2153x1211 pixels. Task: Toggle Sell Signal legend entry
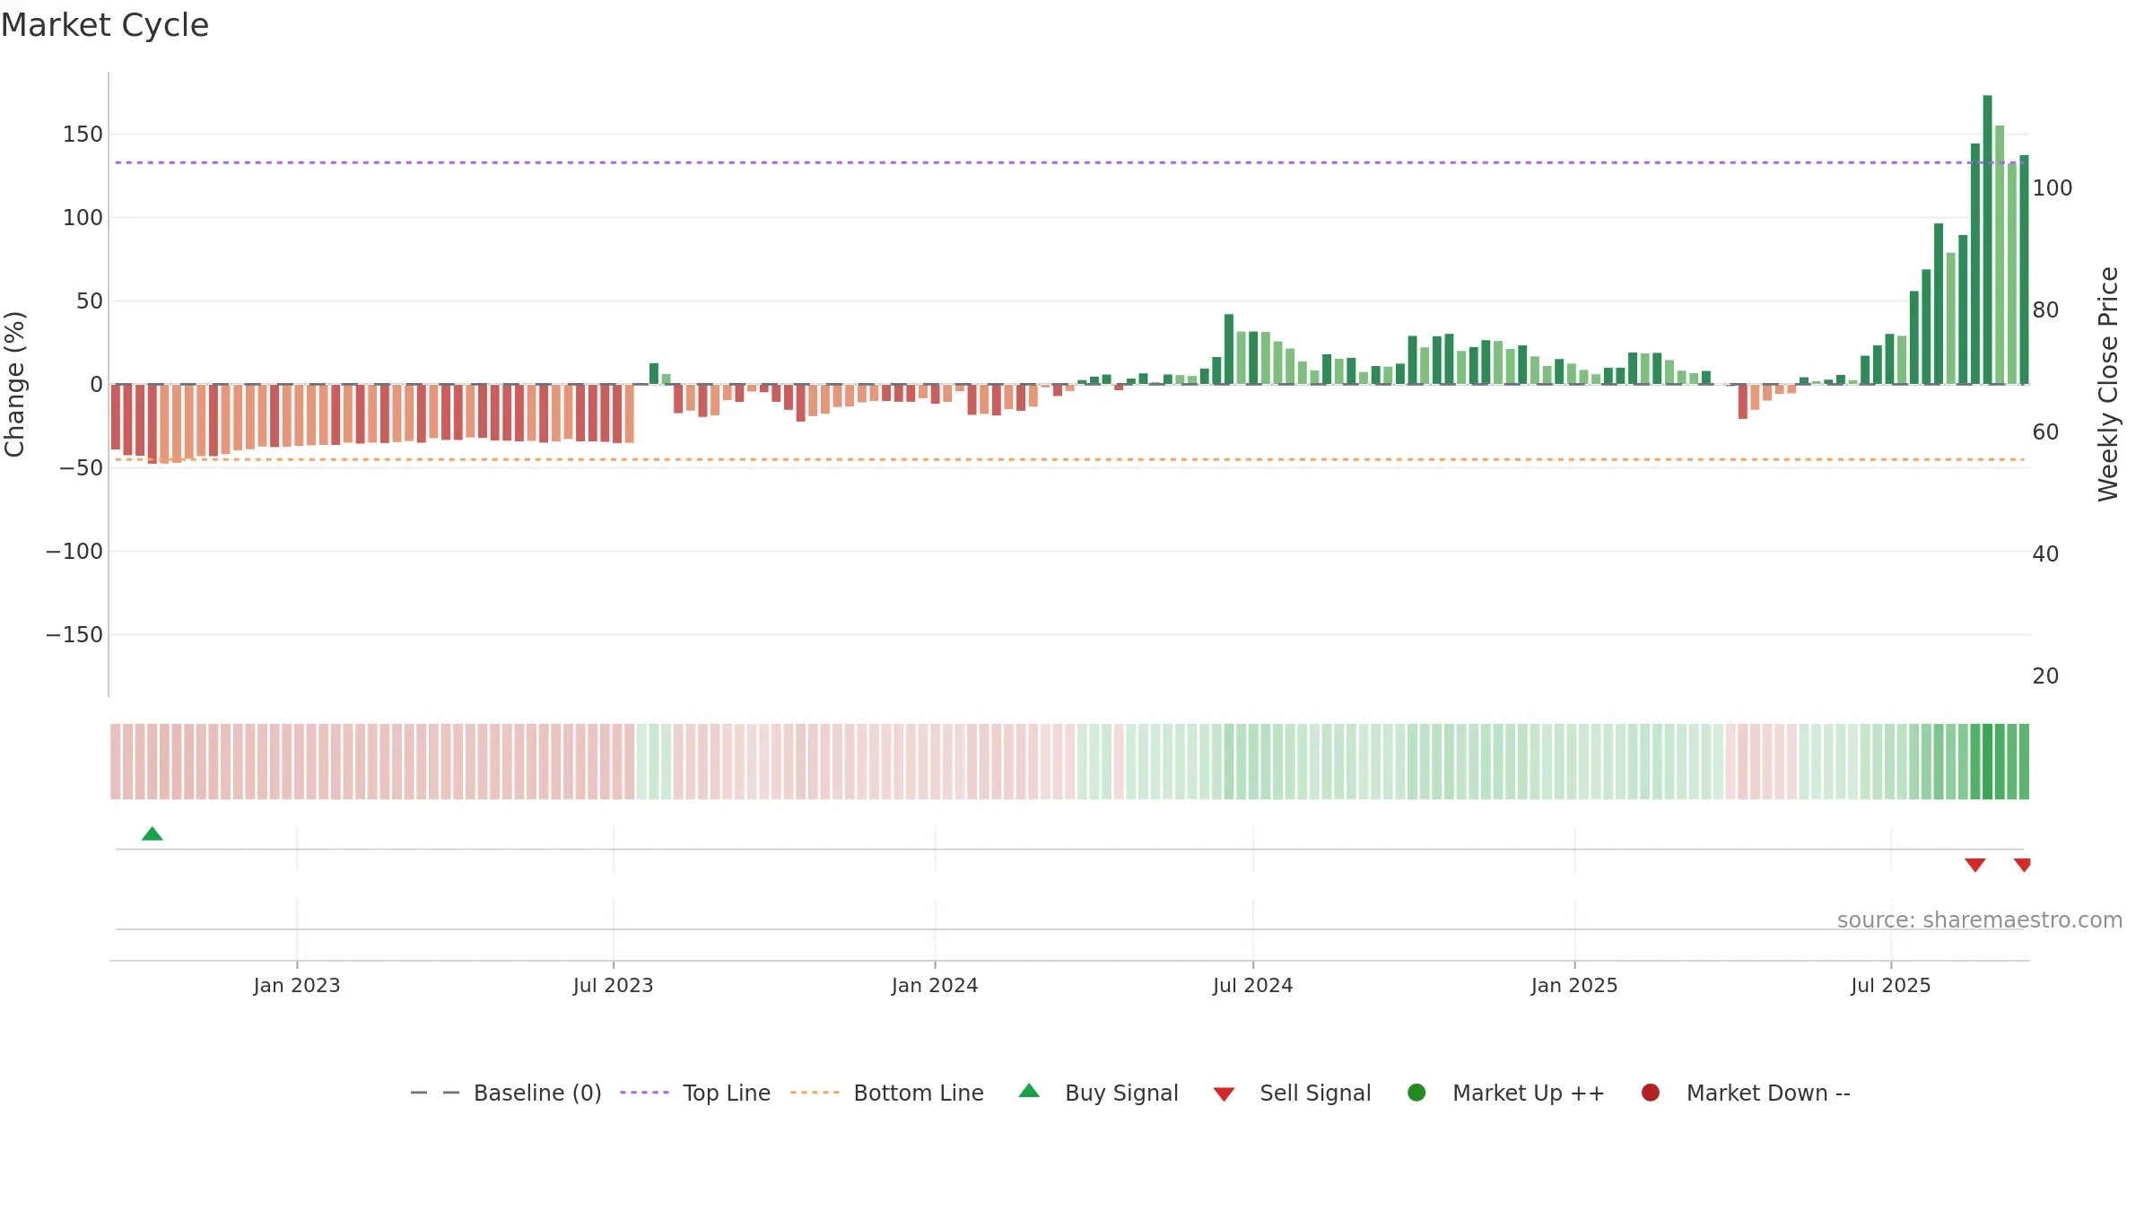pyautogui.click(x=1292, y=1093)
